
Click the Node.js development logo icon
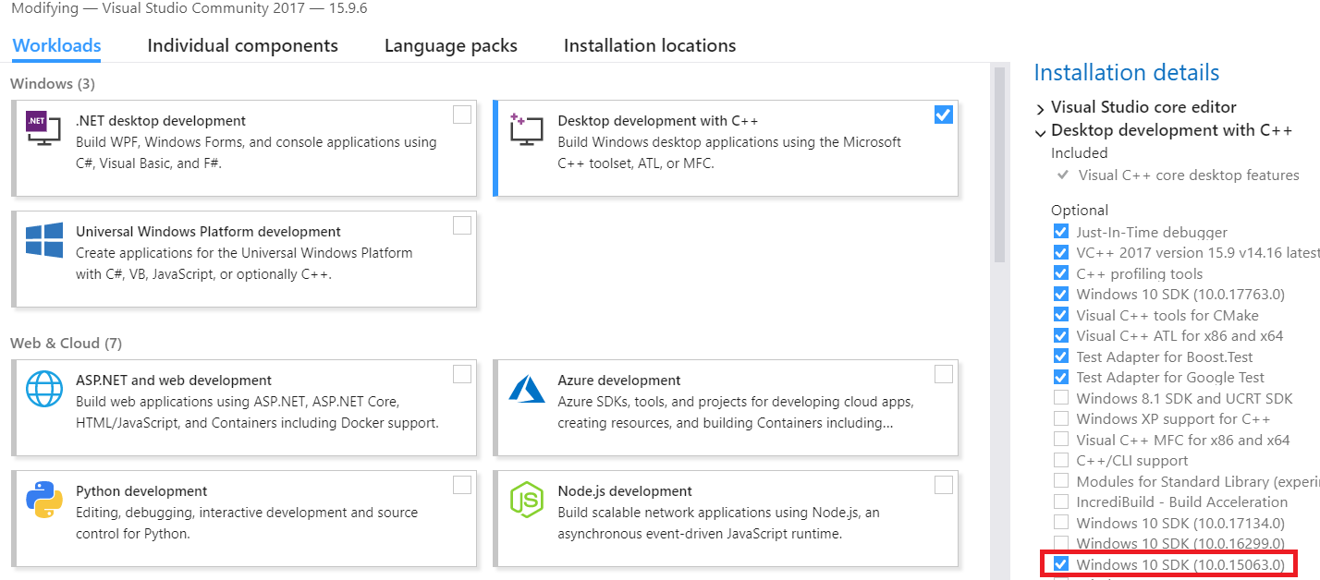tap(526, 500)
